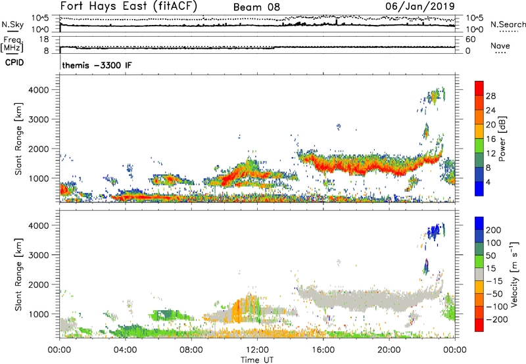This screenshot has width=526, height=364.
Task: Click the 'themis -3300 IF' text
Action: tap(97, 65)
